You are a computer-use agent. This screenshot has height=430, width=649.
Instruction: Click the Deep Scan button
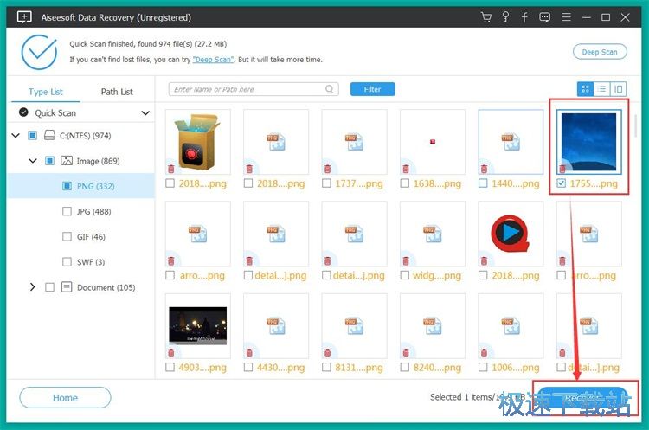click(600, 52)
